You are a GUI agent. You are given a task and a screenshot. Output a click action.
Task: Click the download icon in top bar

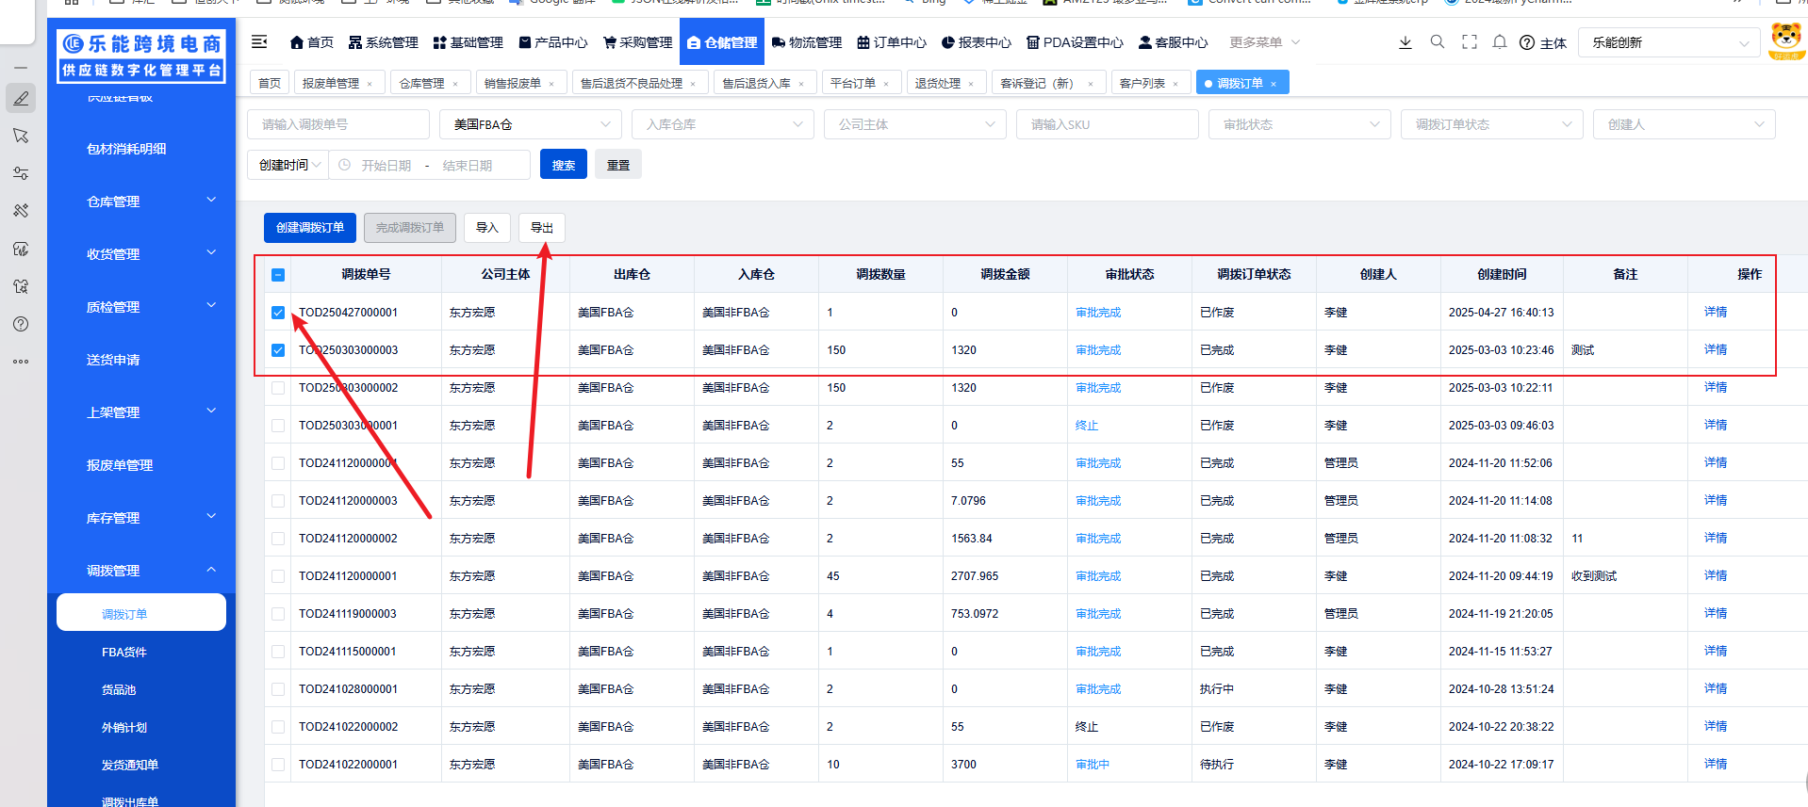1405,42
